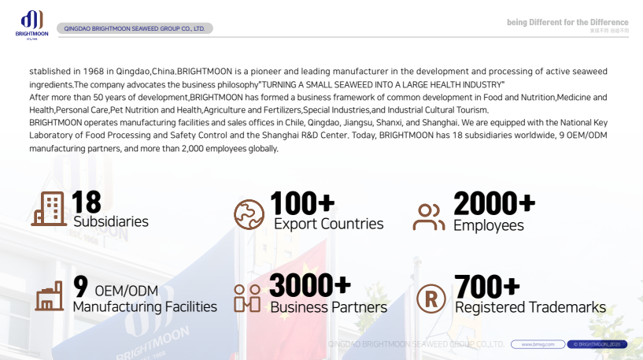Click the '700+' figure
The image size is (643, 360).
(x=486, y=287)
